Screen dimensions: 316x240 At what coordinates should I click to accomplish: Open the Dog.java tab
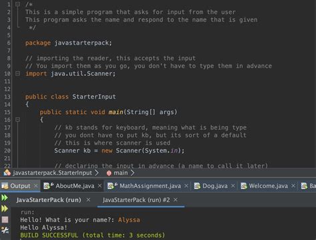(215, 186)
